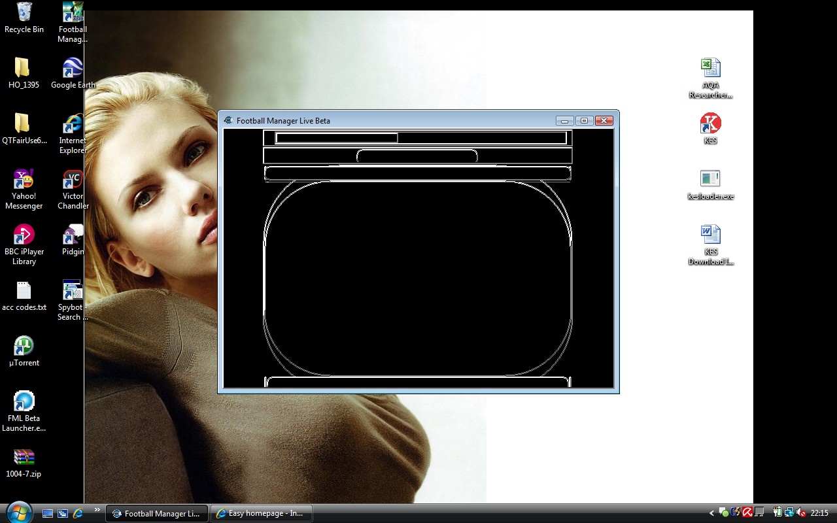837x523 pixels.
Task: Select the BBC iPlayer Library icon
Action: (x=24, y=245)
